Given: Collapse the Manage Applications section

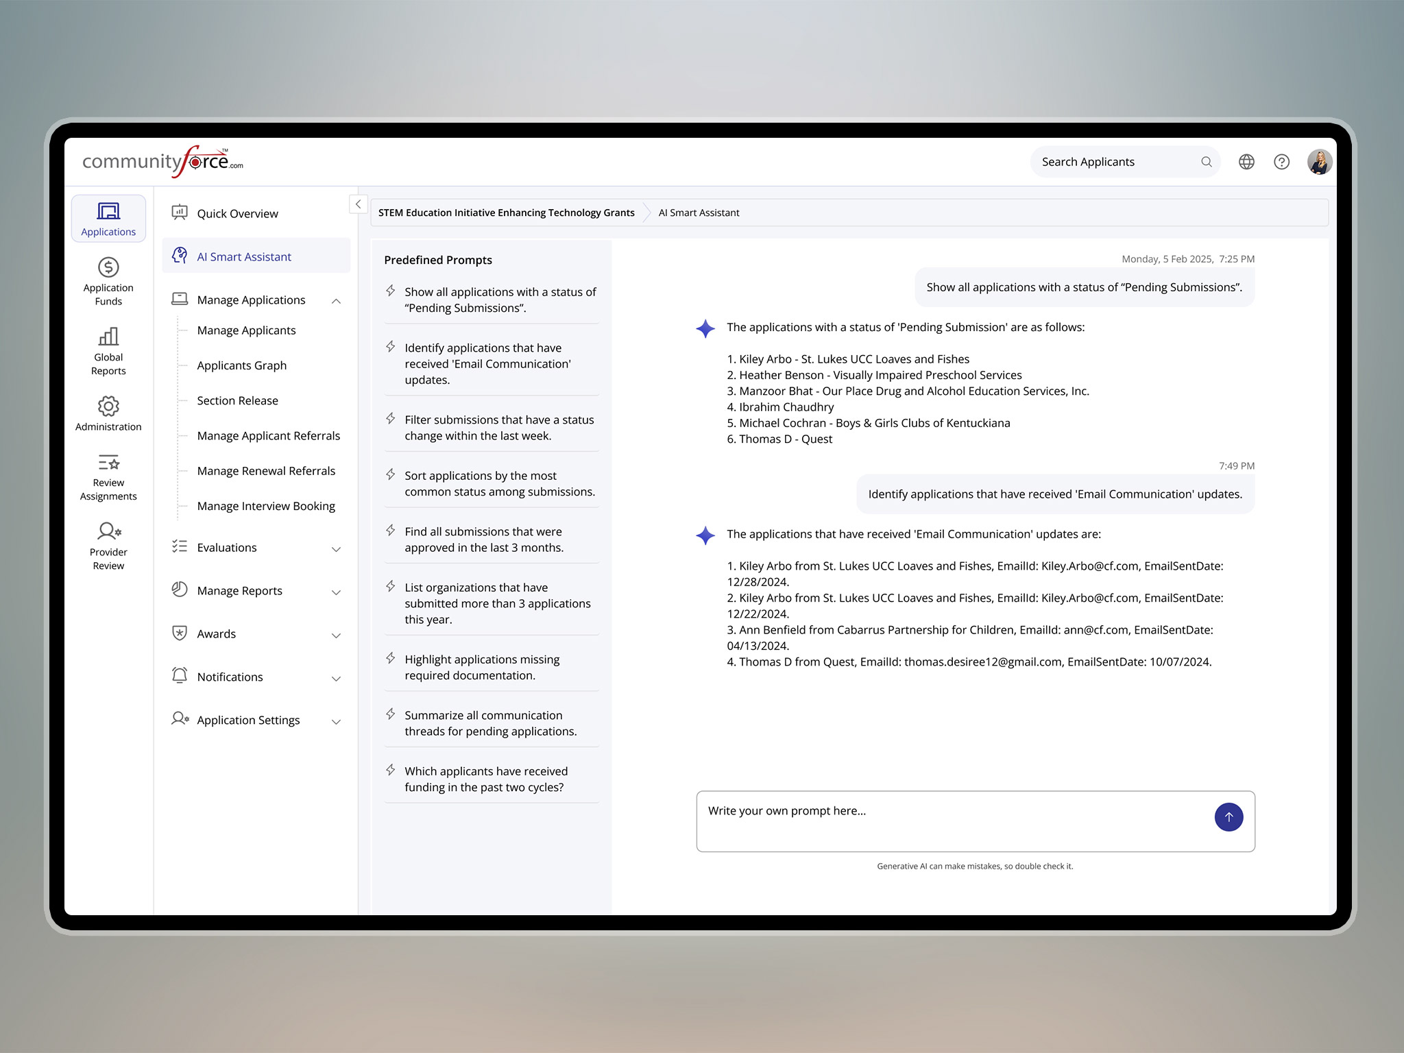Looking at the screenshot, I should 336,301.
